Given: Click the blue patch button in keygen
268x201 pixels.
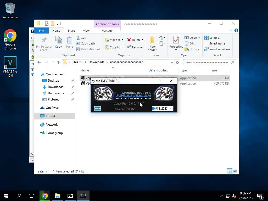Looking at the screenshot, I should click(x=98, y=108).
